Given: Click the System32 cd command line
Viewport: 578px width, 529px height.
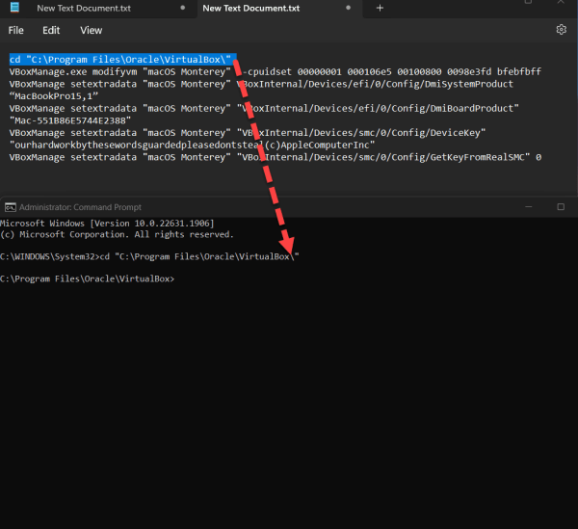Looking at the screenshot, I should pos(149,256).
